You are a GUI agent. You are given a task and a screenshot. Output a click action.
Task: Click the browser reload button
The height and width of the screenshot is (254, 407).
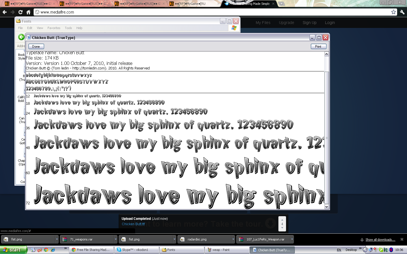coord(20,12)
